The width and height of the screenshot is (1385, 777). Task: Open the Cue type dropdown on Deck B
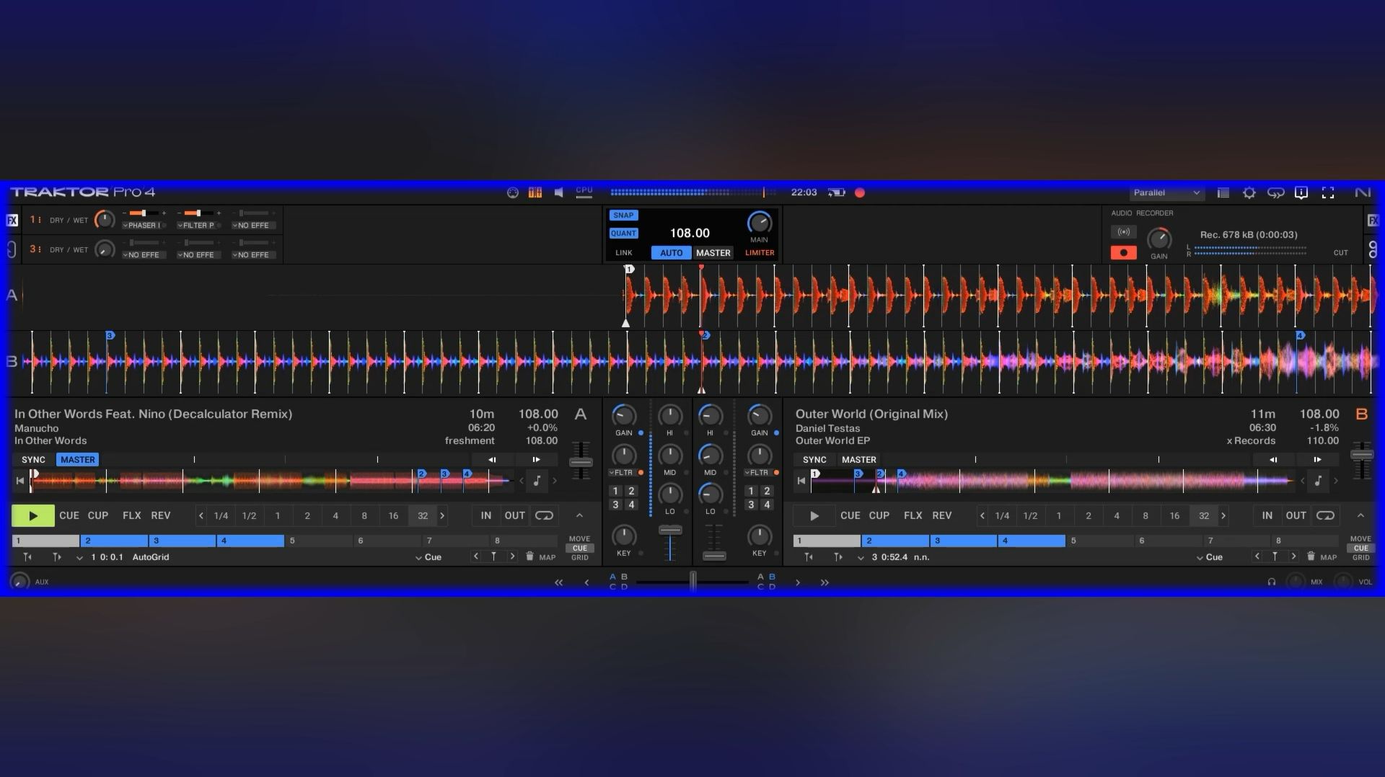coord(1210,557)
